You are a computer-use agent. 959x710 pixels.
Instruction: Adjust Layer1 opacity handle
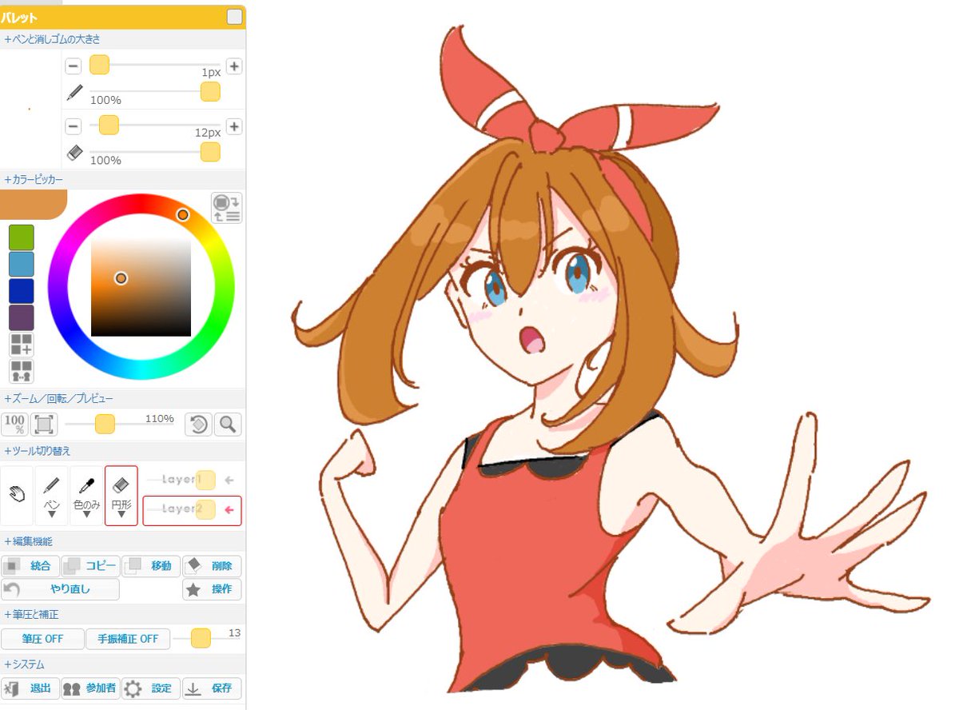click(x=205, y=480)
